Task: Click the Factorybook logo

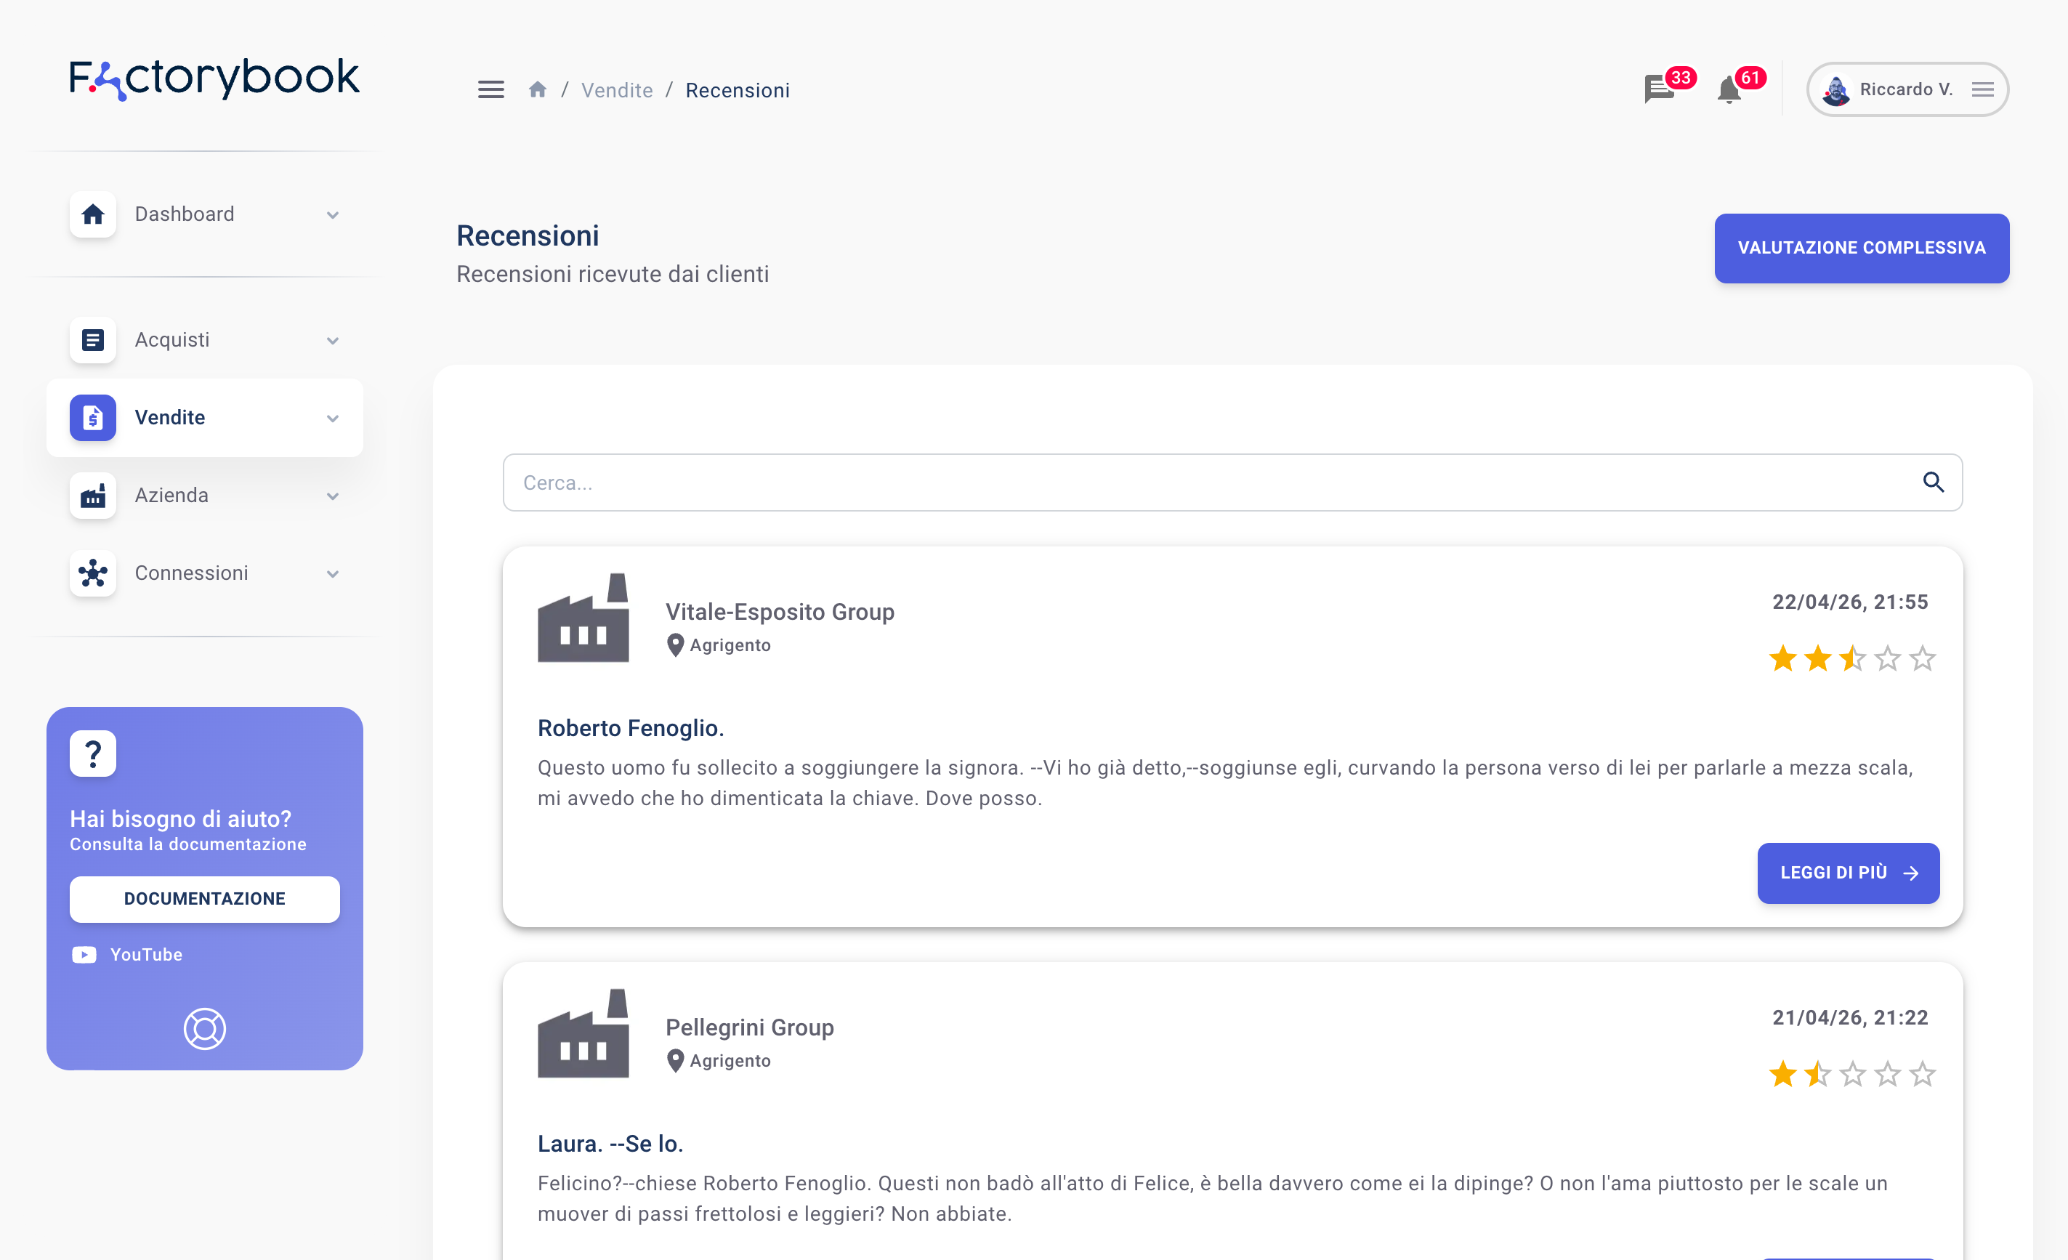Action: coord(214,78)
